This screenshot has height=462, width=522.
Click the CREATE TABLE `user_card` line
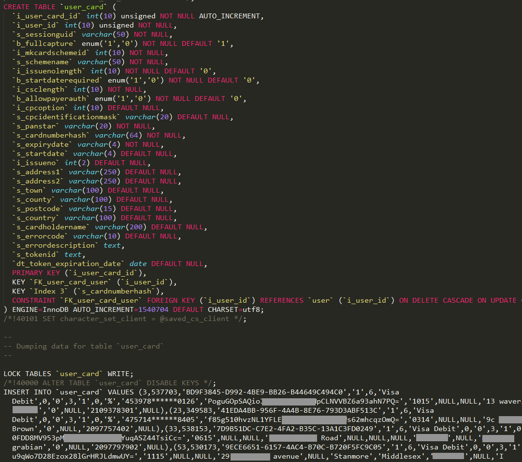[x=60, y=7]
